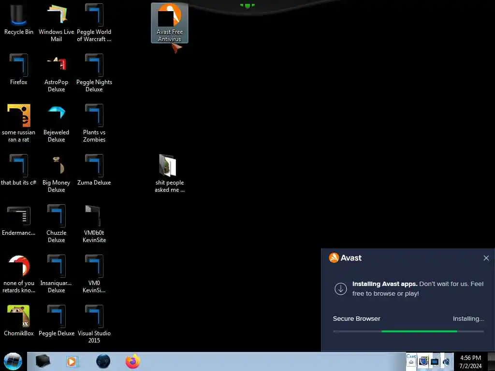Image resolution: width=495 pixels, height=371 pixels.
Task: Click the black box taskbar icon
Action: point(43,361)
